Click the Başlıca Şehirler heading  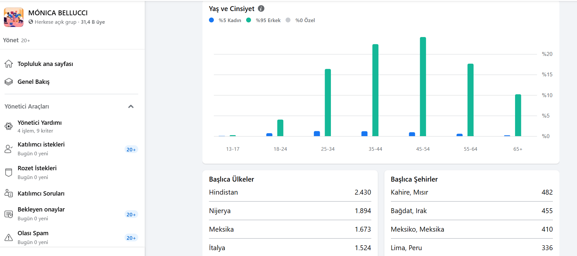[x=414, y=179]
